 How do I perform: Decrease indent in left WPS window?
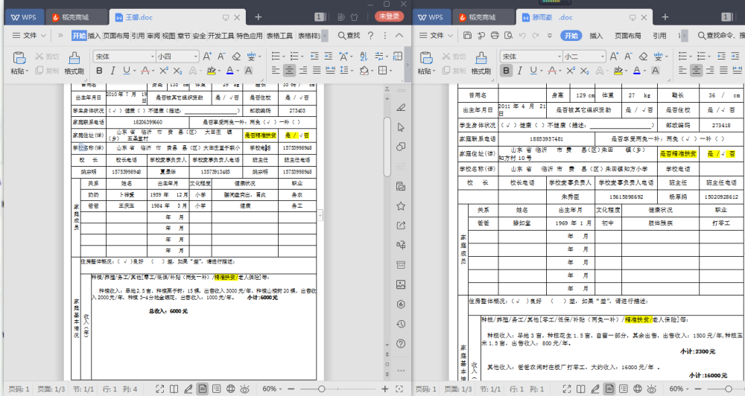tap(314, 56)
